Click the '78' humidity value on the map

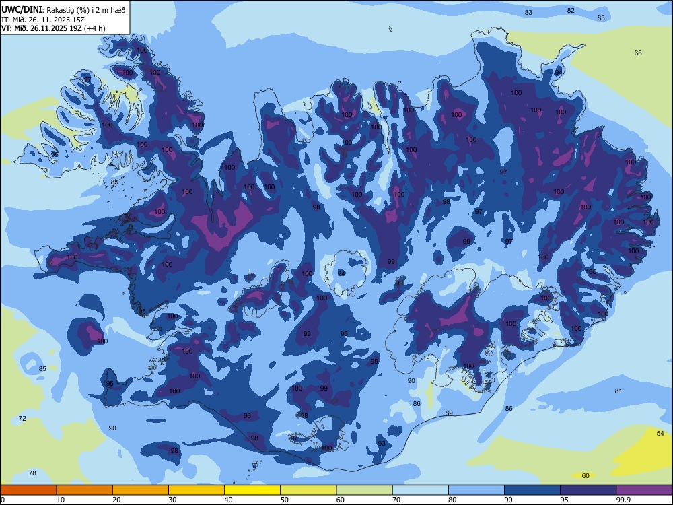coord(32,473)
